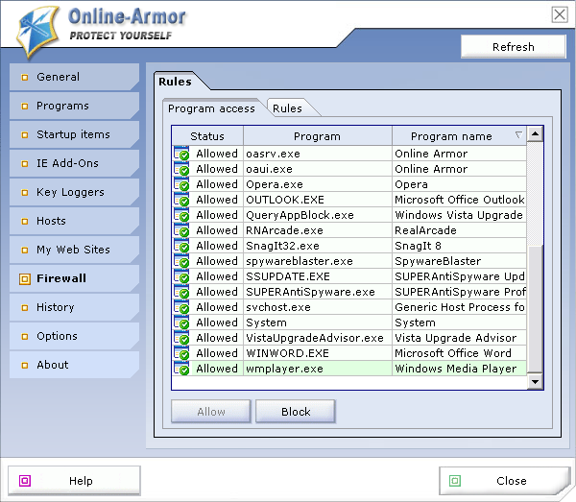Viewport: 576px width, 502px height.
Task: Select the SnagIt 8 program name cell
Action: coord(459,246)
